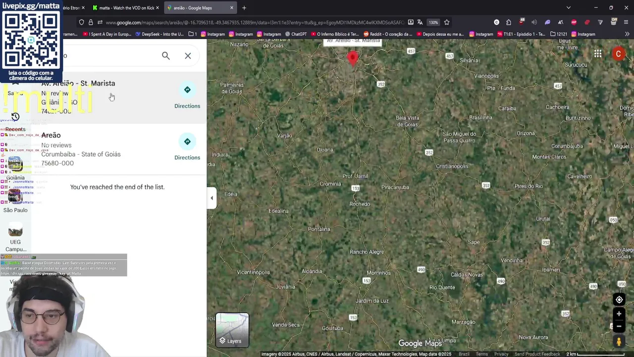This screenshot has height=357, width=634.
Task: Open the Layers map type thumbnail
Action: pos(232,330)
